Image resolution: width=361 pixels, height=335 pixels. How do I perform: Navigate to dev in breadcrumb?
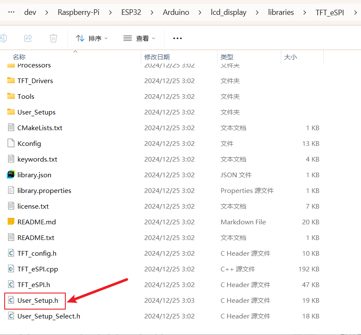pyautogui.click(x=30, y=12)
